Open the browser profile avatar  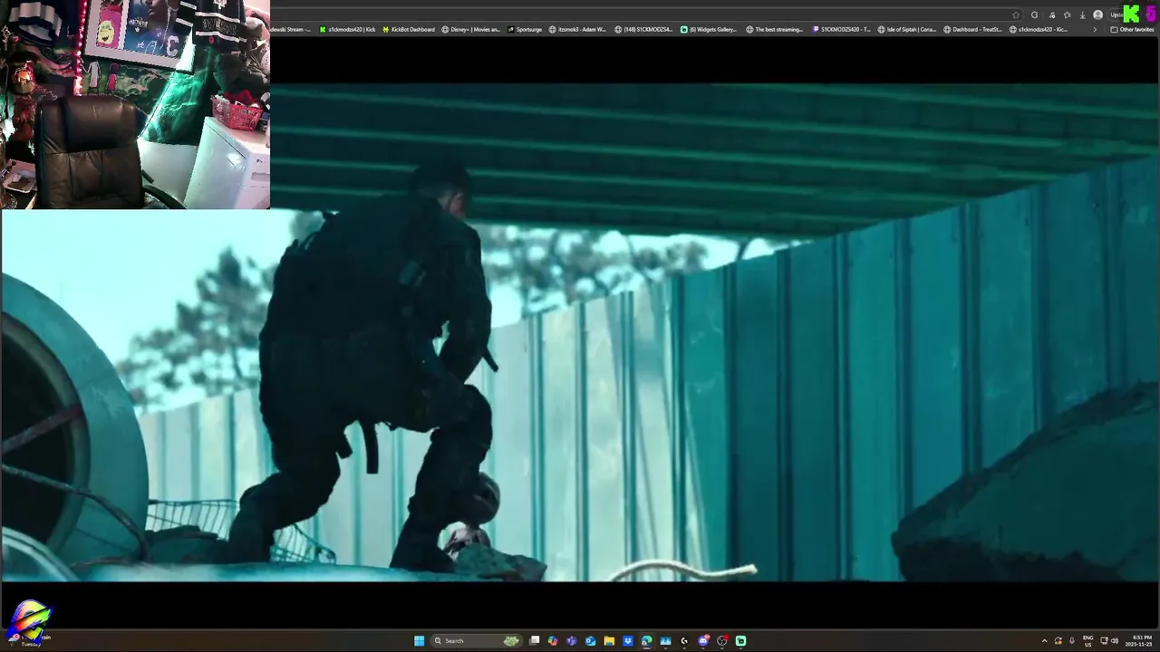1097,15
